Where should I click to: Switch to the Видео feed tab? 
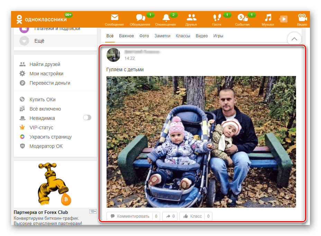[202, 36]
